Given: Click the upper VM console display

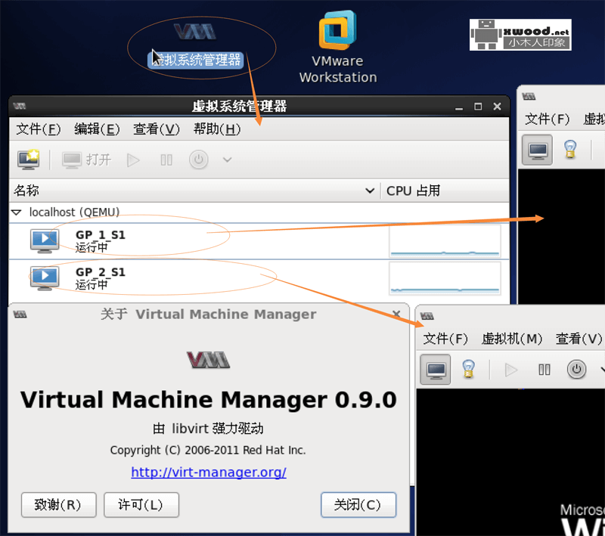Looking at the screenshot, I should coord(561,237).
